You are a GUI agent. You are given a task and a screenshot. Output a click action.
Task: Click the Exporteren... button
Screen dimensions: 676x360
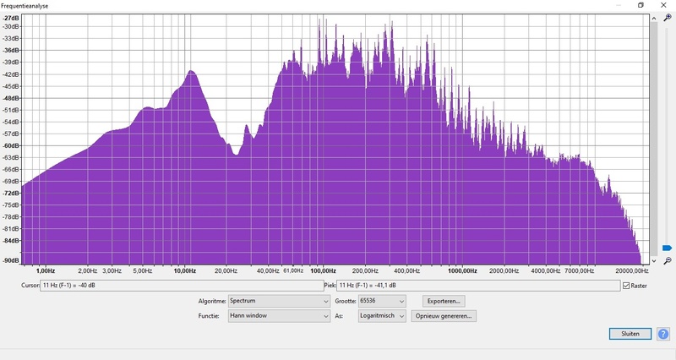coord(444,301)
